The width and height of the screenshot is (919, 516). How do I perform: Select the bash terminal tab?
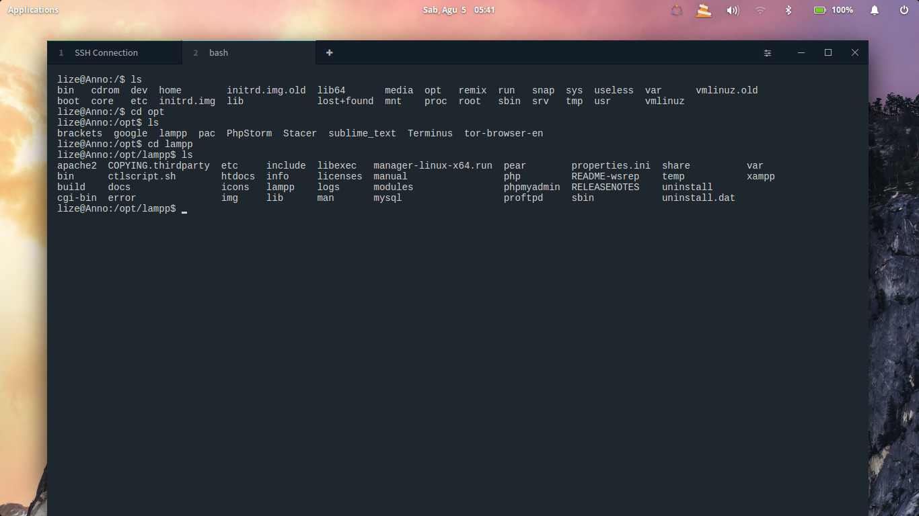point(218,52)
